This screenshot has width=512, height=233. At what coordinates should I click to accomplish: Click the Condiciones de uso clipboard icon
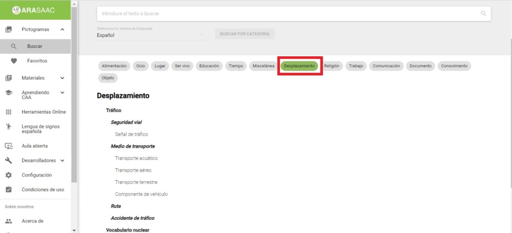coord(9,190)
